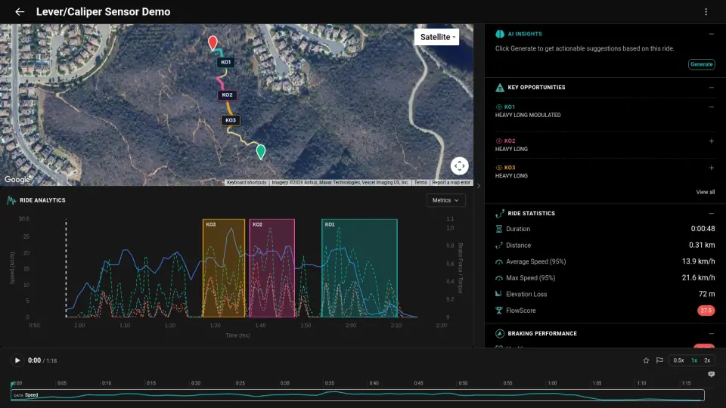
Task: Collapse the KO1 opportunity entry
Action: 711,107
